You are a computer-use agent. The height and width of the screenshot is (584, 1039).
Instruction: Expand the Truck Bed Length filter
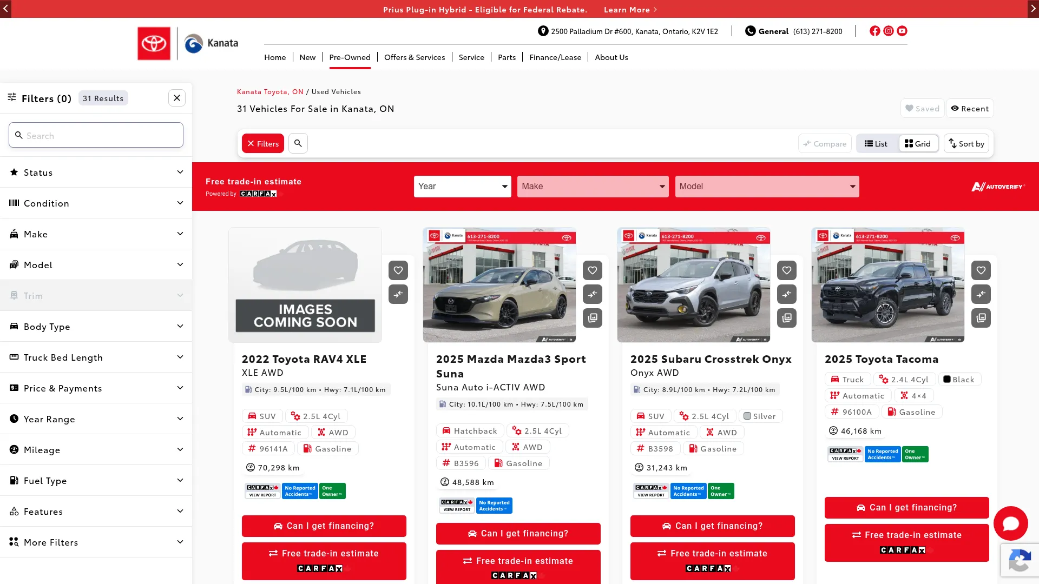(x=96, y=357)
